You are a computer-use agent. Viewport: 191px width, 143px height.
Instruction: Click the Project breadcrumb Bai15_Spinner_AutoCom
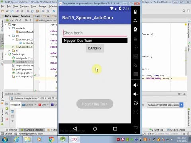click(16, 16)
